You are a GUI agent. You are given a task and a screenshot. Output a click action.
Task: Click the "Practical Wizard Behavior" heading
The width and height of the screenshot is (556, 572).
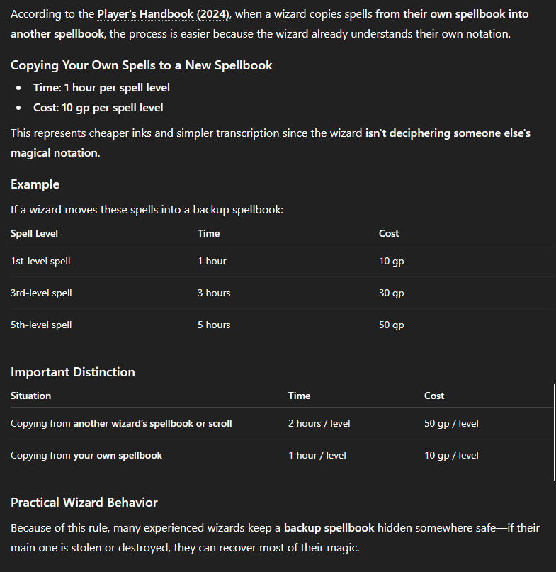(x=84, y=503)
